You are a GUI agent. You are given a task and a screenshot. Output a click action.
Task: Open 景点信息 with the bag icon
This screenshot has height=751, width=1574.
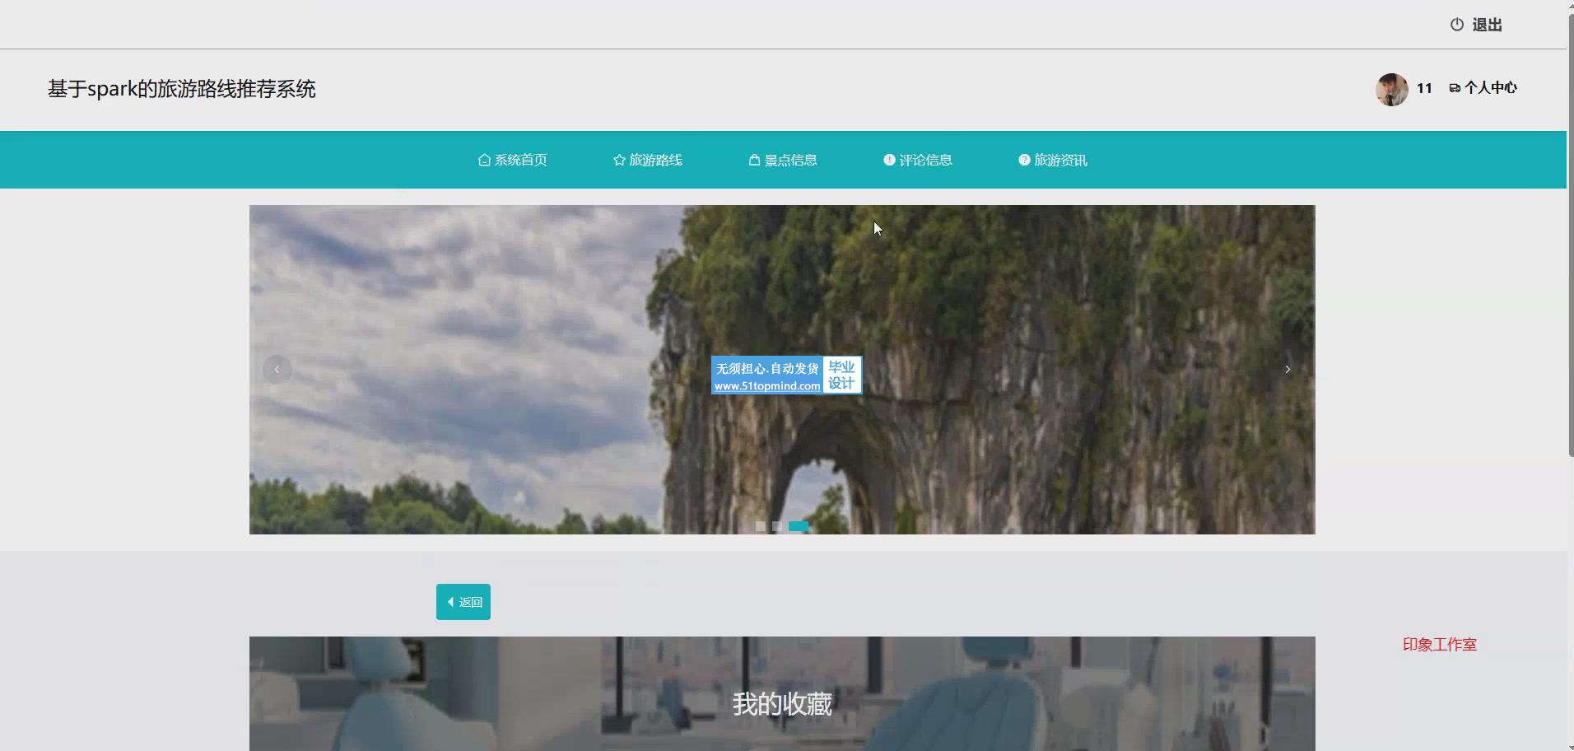click(782, 161)
